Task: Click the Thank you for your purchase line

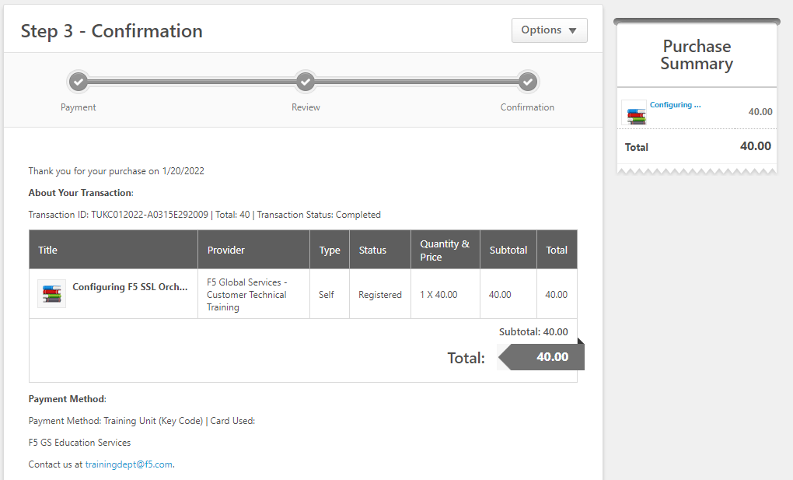Action: pyautogui.click(x=117, y=171)
